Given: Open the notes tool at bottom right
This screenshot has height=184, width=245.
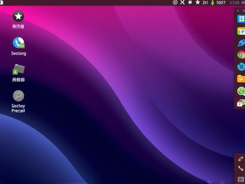Looking at the screenshot, I should click(x=240, y=179).
